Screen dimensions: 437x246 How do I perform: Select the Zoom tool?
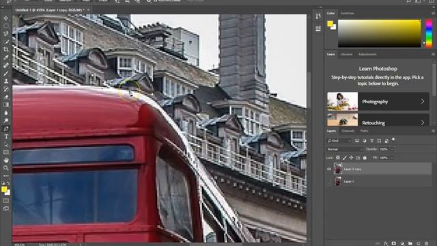pos(6,168)
